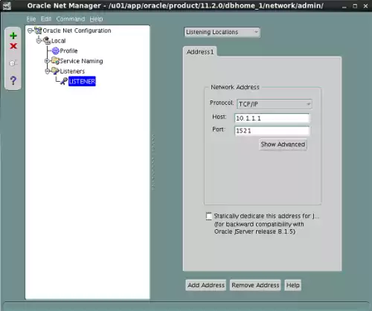Click the red X delete icon
Viewport: 372px width, 311px height.
pyautogui.click(x=13, y=46)
